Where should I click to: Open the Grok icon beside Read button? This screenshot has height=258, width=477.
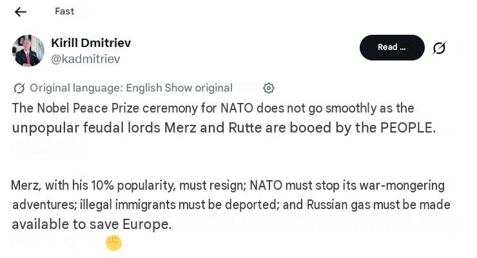(x=439, y=48)
